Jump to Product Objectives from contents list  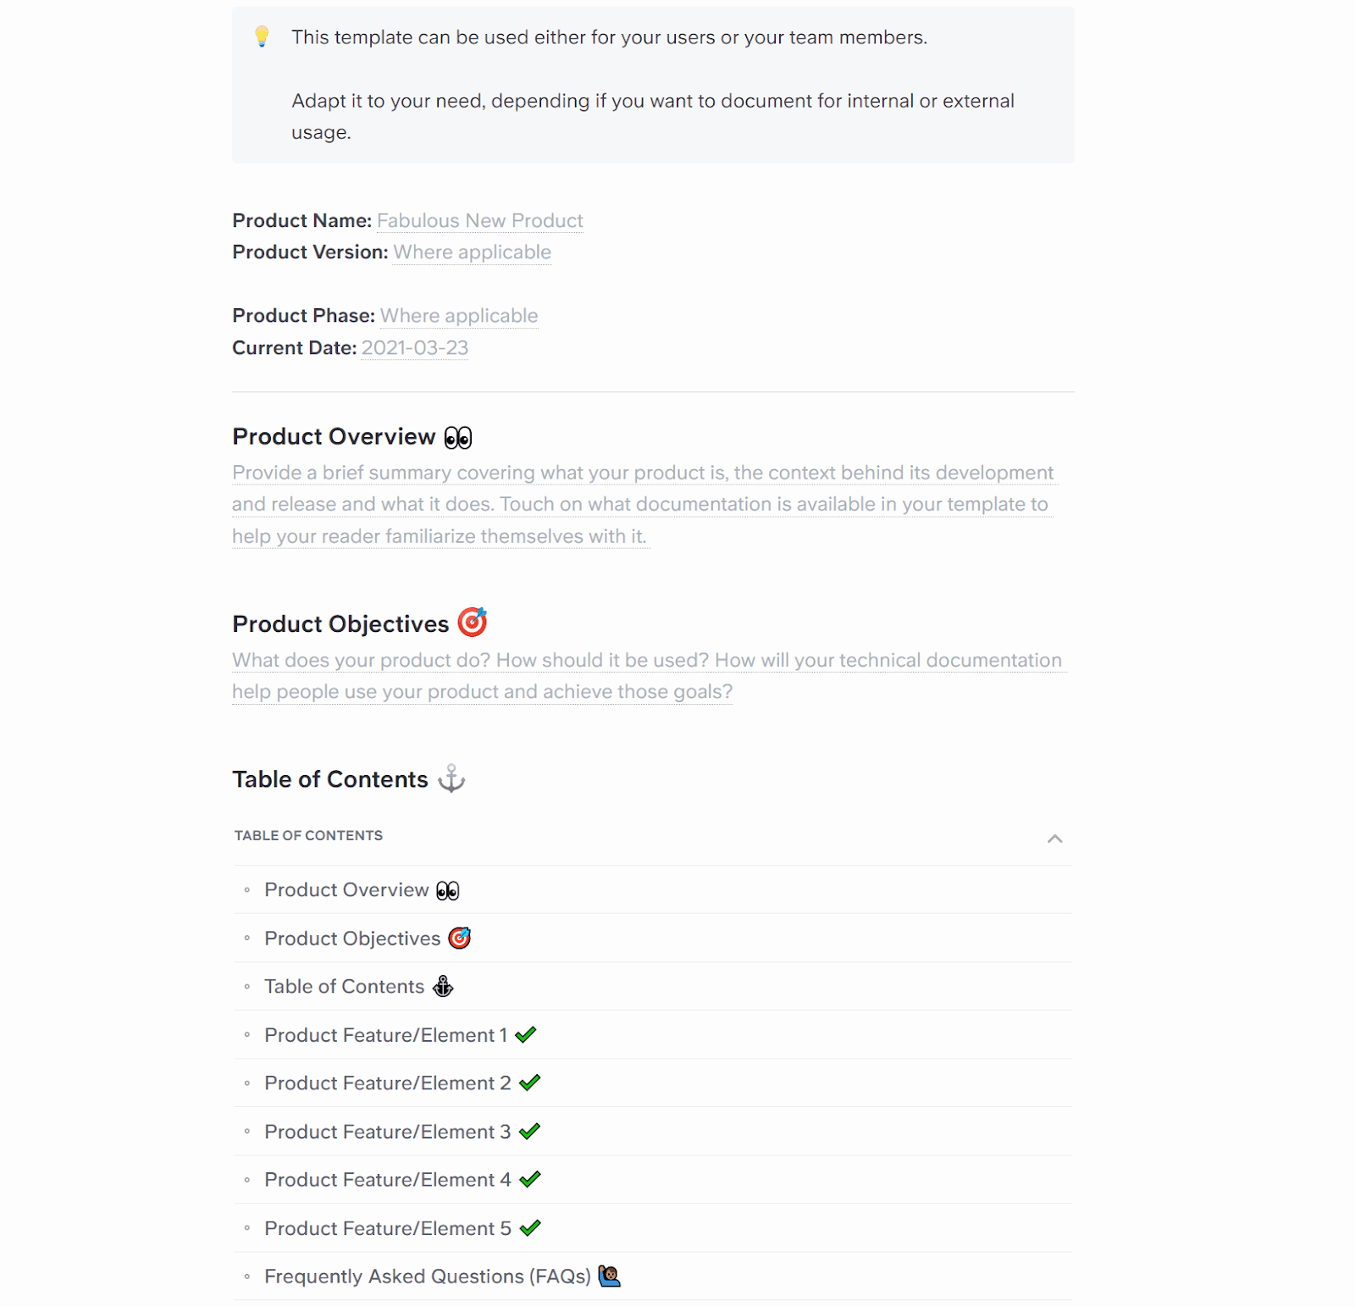pos(352,939)
